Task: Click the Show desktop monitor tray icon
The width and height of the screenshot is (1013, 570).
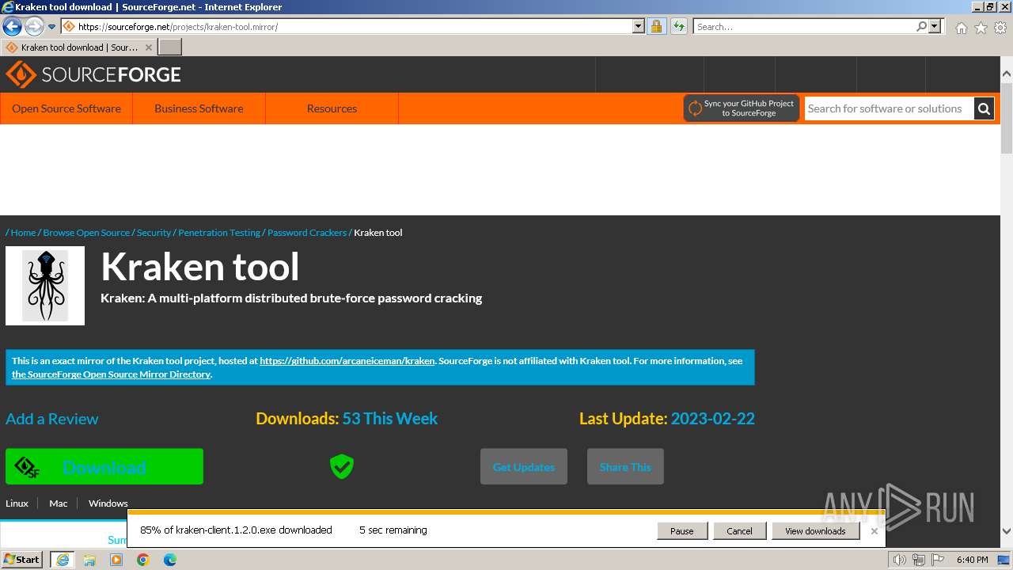Action: click(1004, 560)
